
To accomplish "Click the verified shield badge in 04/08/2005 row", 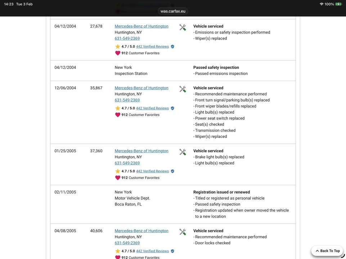I will (x=172, y=251).
